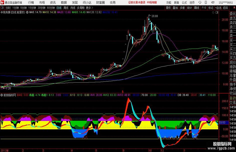This screenshot has height=152, width=236.
Task: Open the 选项 menu
Action: [192, 2]
